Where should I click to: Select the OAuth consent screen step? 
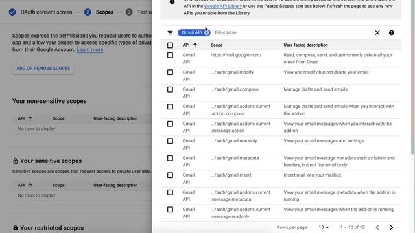click(x=46, y=12)
